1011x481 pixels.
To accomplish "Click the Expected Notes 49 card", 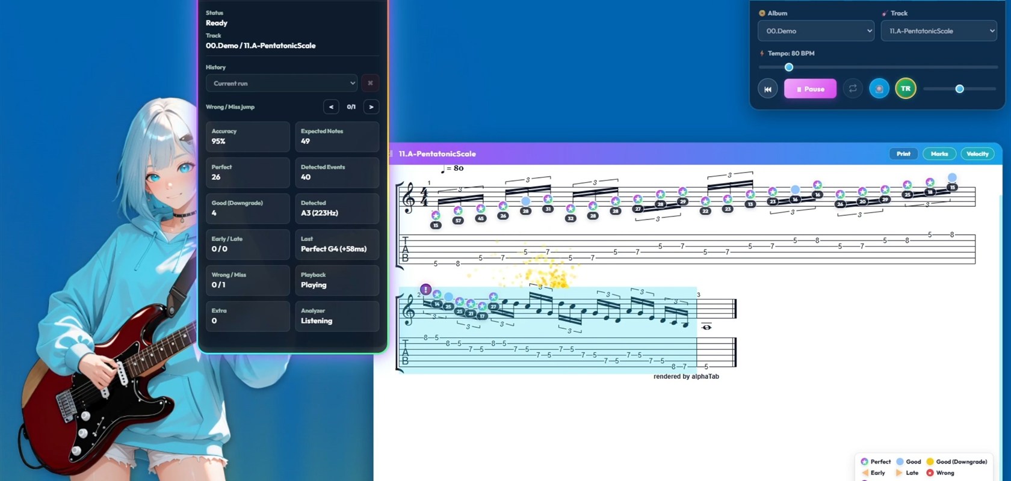I will pyautogui.click(x=337, y=136).
